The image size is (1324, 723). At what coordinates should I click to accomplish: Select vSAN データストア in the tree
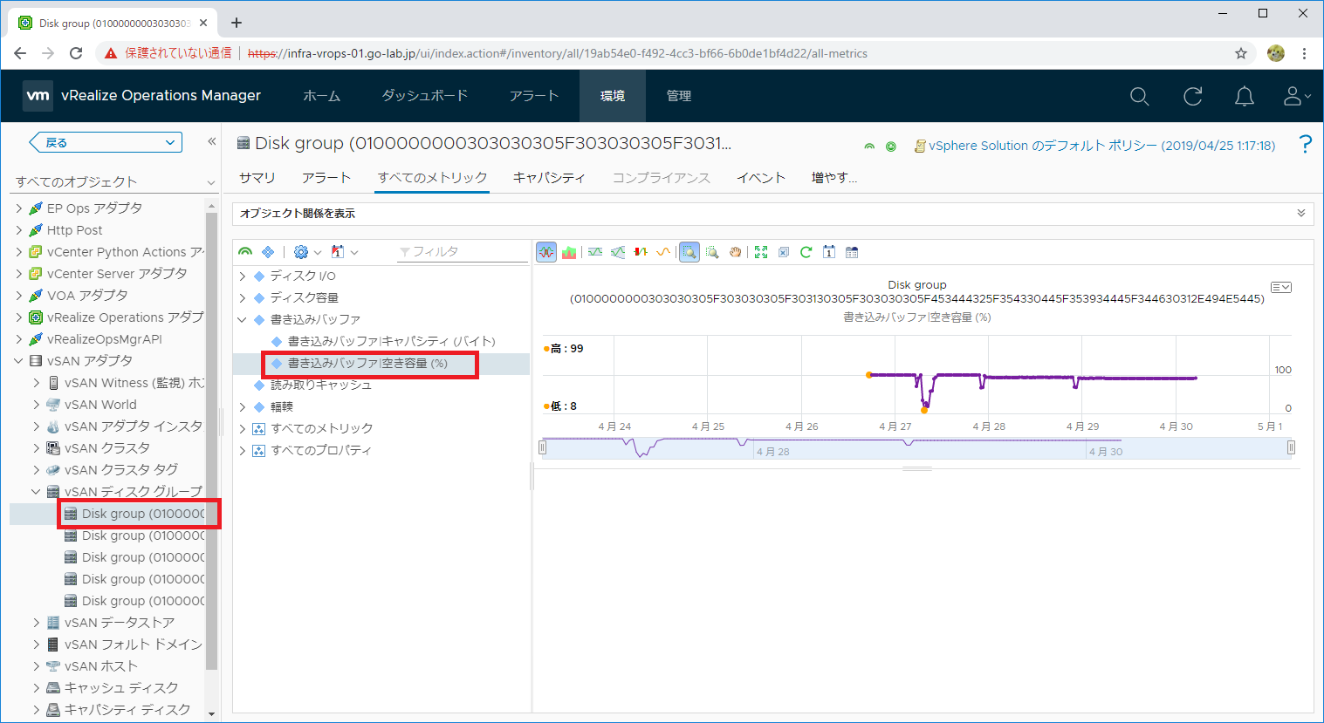(120, 623)
